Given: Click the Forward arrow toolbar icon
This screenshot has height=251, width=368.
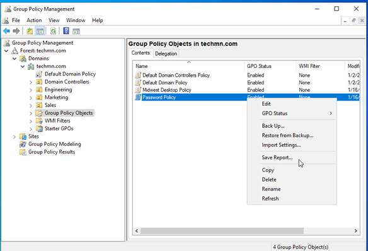Looking at the screenshot, I should [x=16, y=31].
